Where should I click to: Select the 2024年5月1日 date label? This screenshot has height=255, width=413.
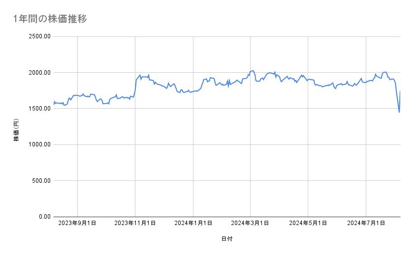click(308, 224)
